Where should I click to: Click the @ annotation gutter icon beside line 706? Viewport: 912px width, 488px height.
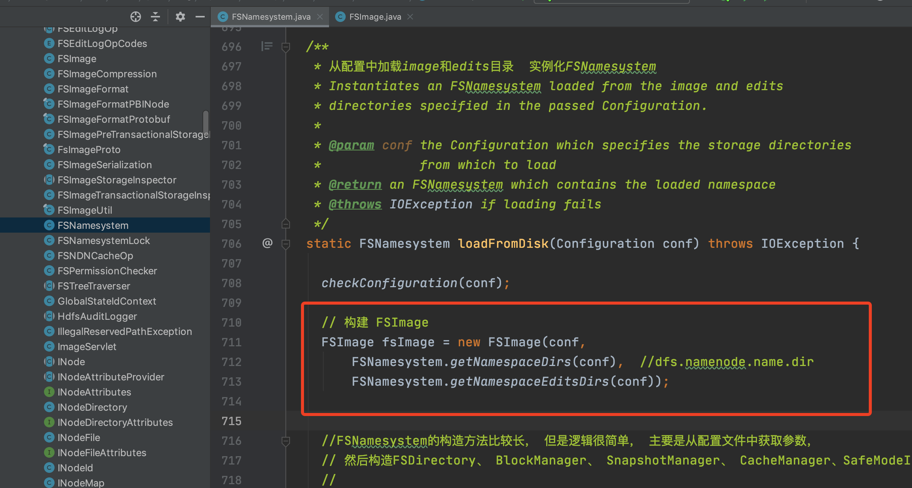[268, 244]
